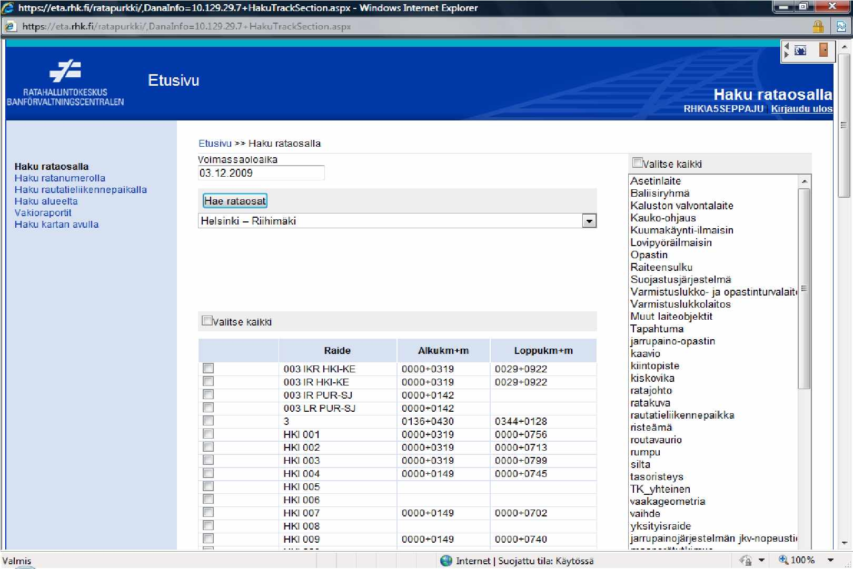Click the page icon in the address bar
Image resolution: width=853 pixels, height=569 pixels.
[x=11, y=26]
